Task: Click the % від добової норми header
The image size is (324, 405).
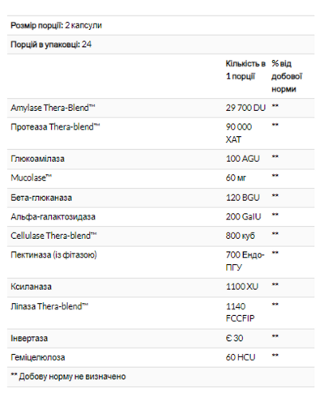Action: click(x=287, y=76)
